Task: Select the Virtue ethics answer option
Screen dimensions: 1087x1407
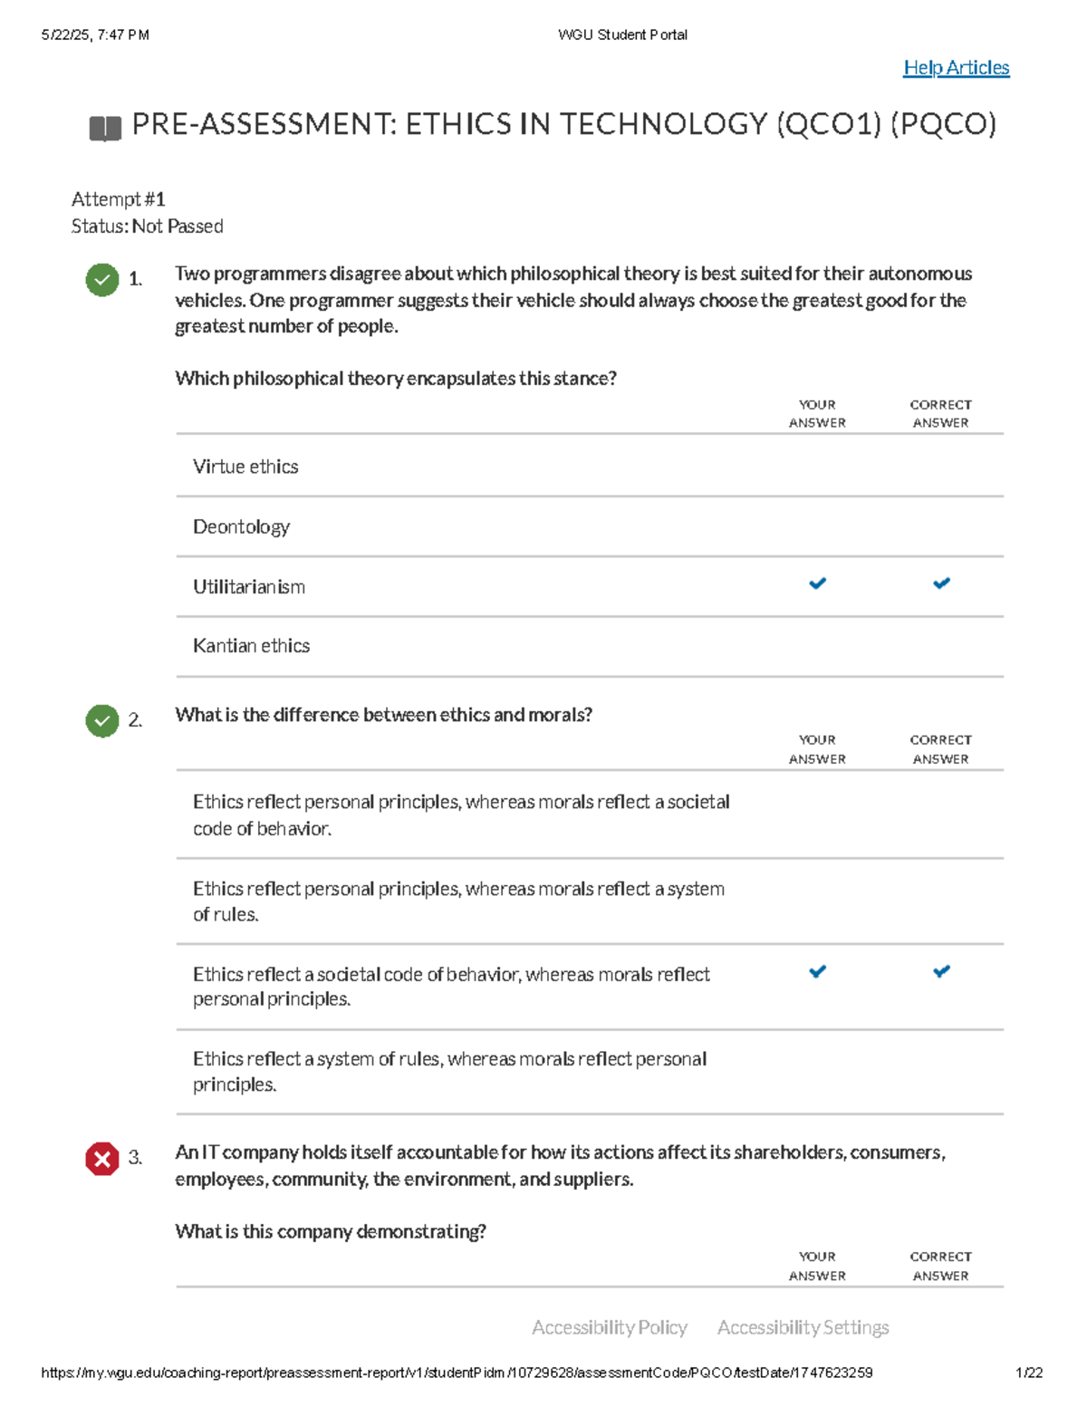Action: click(x=245, y=467)
